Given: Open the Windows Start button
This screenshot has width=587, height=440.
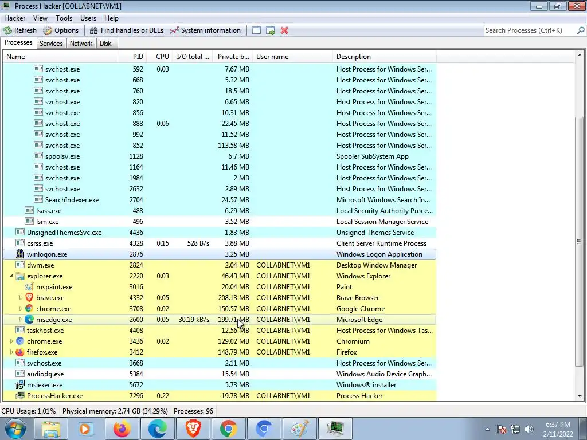Looking at the screenshot, I should click(15, 429).
